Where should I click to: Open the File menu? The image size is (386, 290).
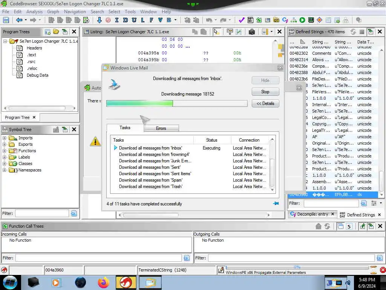pyautogui.click(x=5, y=12)
